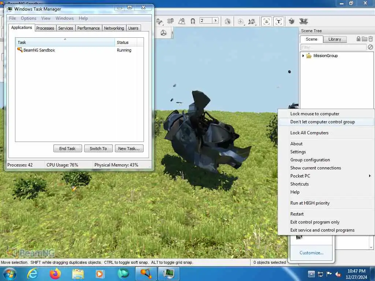The height and width of the screenshot is (281, 375).
Task: Open Task Manager View menu
Action: (46, 18)
